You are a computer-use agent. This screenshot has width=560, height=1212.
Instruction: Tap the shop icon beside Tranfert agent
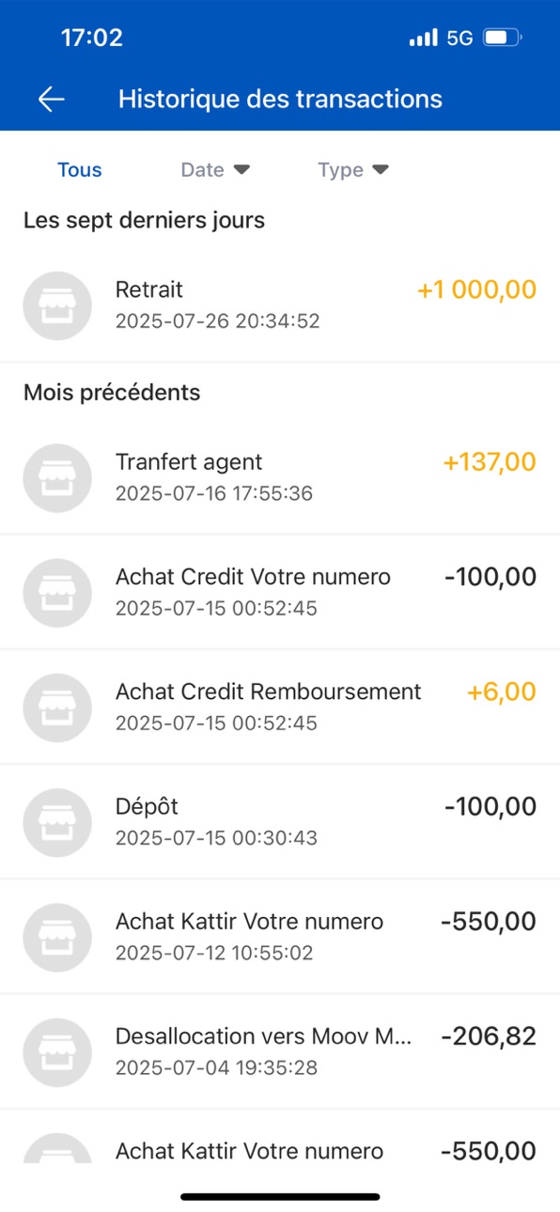point(57,477)
